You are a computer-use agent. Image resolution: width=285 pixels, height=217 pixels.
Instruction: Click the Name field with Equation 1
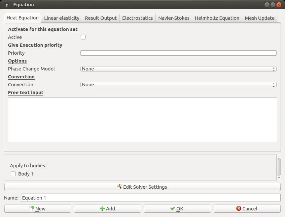pyautogui.click(x=151, y=198)
